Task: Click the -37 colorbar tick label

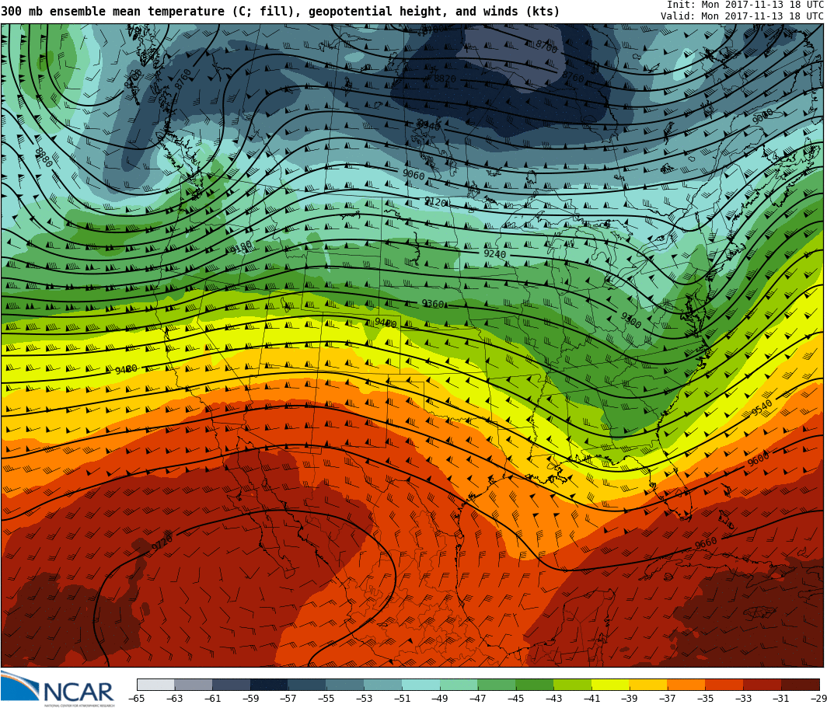Action: [x=667, y=699]
